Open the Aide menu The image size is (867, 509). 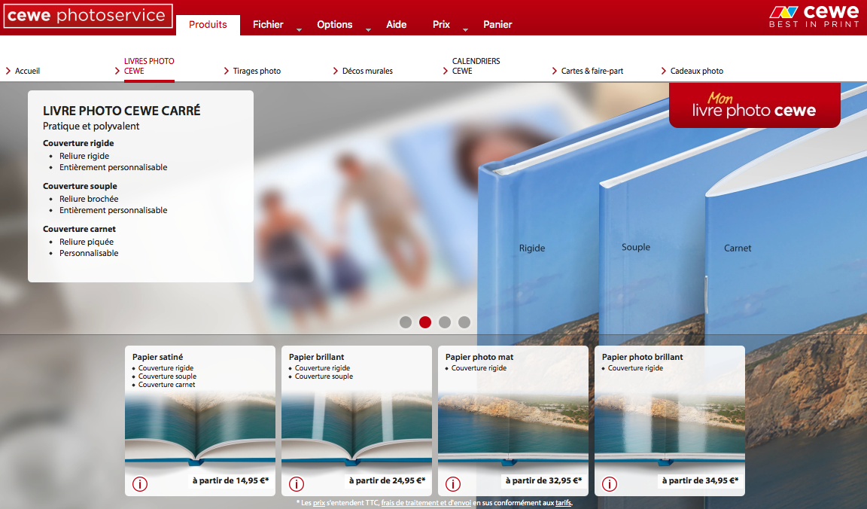[x=397, y=24]
